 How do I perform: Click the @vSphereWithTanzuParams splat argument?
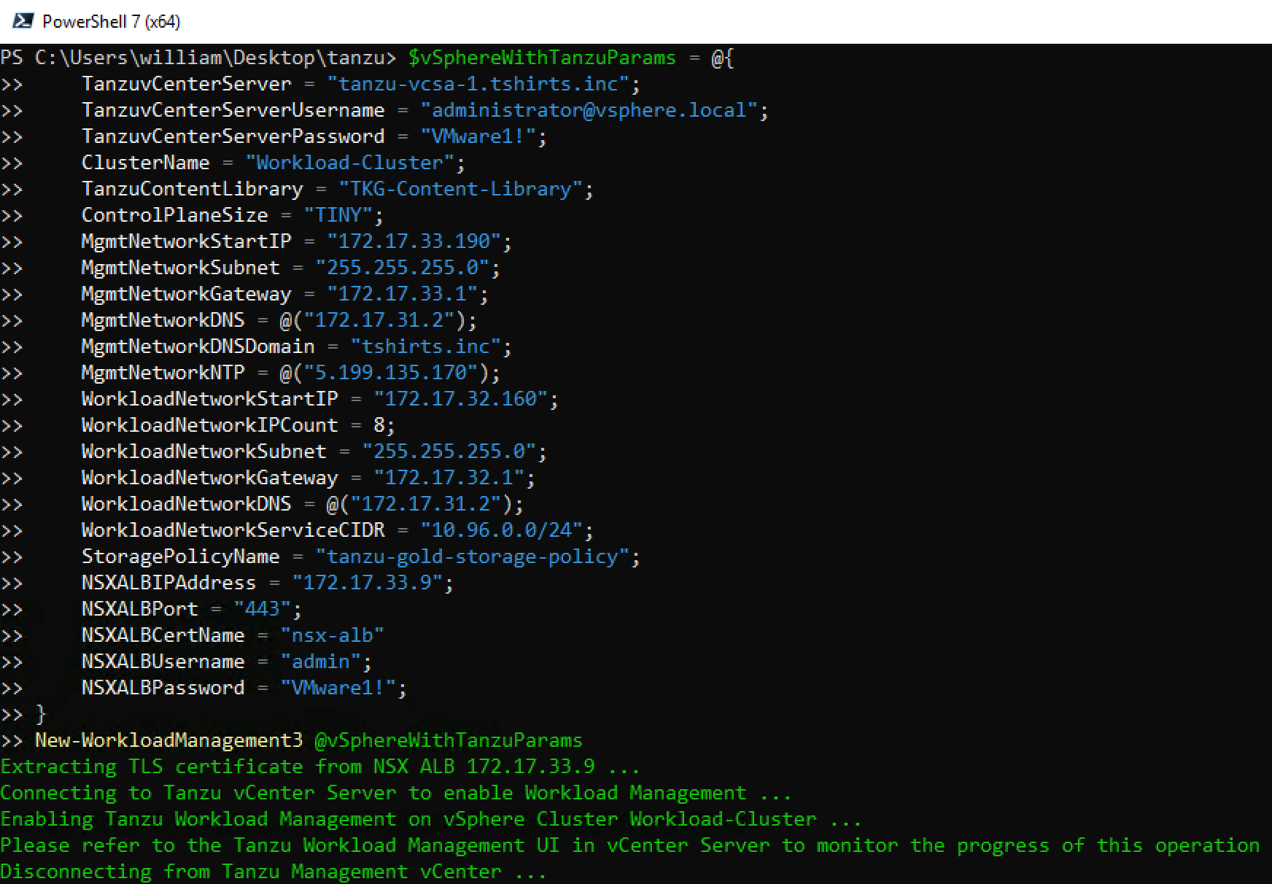click(x=449, y=740)
